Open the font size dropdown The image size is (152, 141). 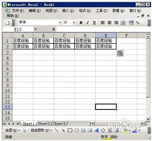pyautogui.click(x=74, y=23)
